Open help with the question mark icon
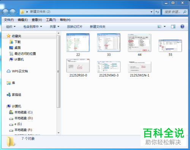Image resolution: width=190 pixels, height=150 pixels. pyautogui.click(x=182, y=27)
